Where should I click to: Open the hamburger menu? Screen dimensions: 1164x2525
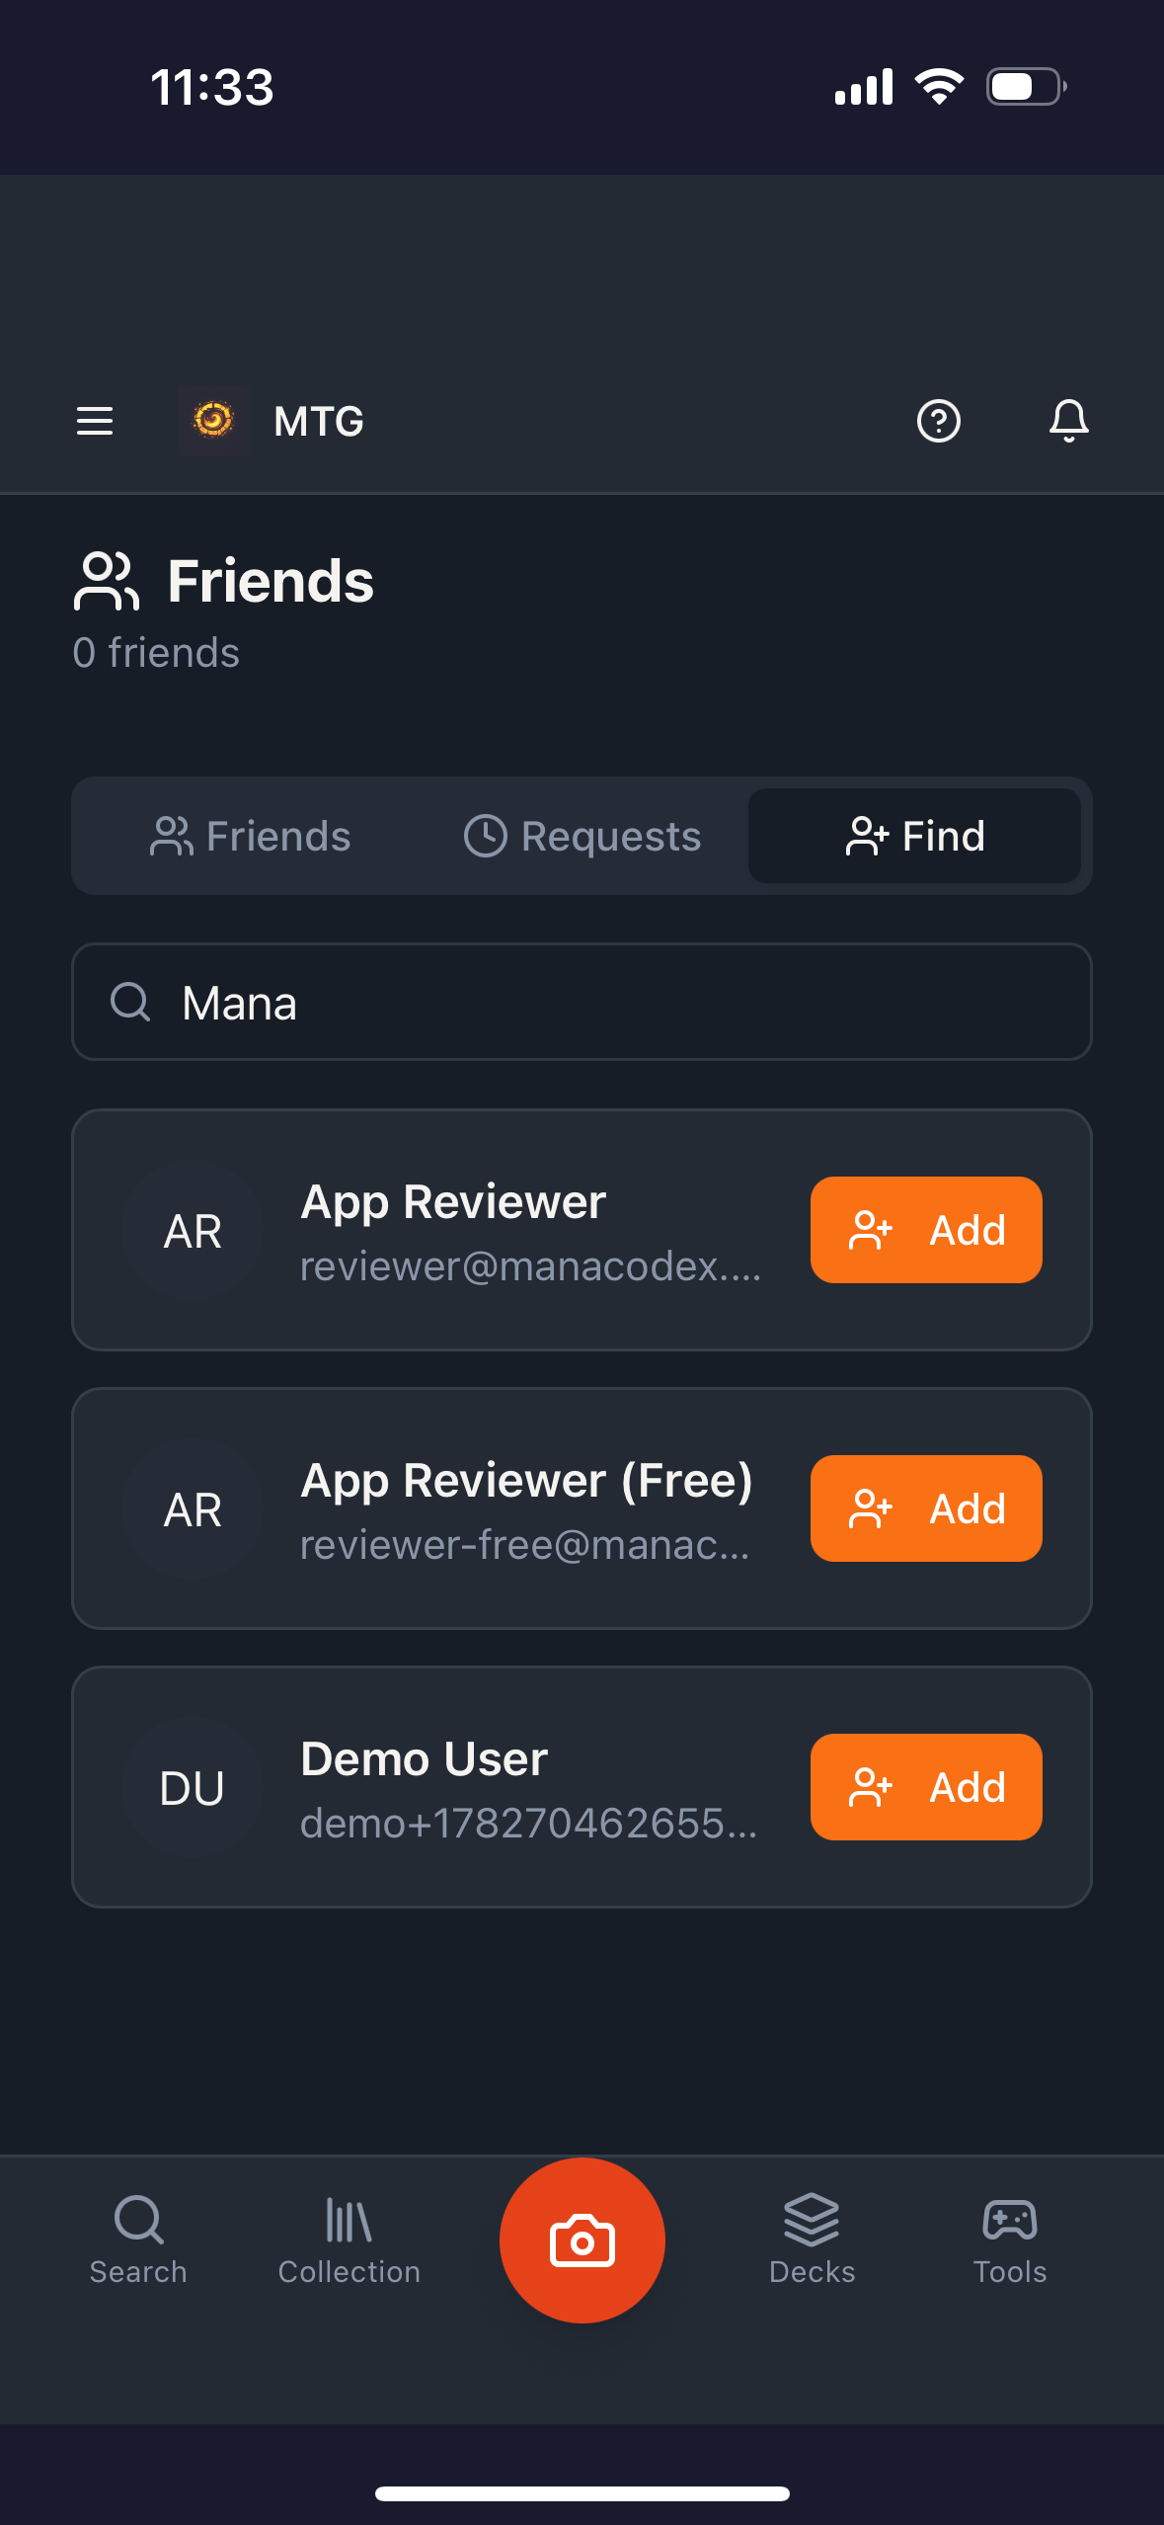(95, 421)
